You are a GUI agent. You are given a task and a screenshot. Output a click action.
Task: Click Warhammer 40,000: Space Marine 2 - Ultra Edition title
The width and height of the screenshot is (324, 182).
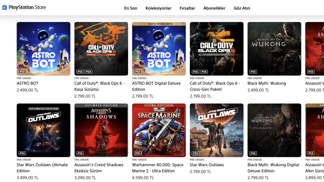[x=158, y=168]
